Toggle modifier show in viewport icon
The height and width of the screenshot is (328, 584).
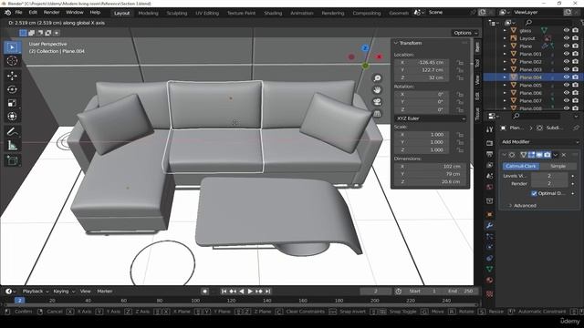point(539,155)
